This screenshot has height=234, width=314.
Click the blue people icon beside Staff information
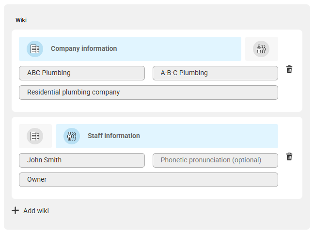click(x=72, y=136)
